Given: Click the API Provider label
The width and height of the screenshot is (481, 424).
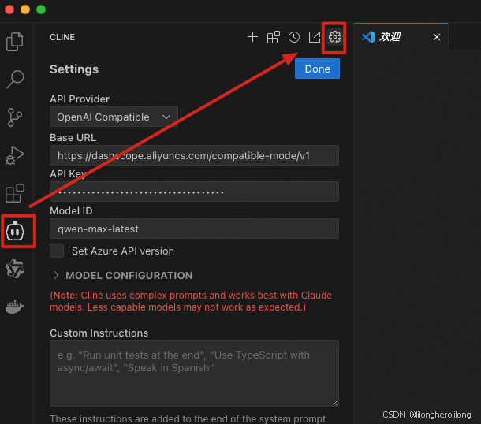Looking at the screenshot, I should point(80,99).
